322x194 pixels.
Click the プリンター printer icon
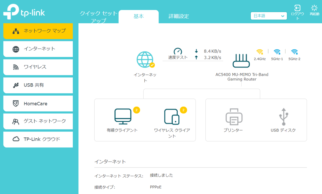tap(234, 117)
